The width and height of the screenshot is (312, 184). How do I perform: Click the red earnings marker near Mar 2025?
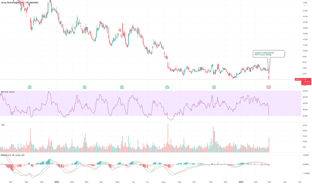[268, 87]
